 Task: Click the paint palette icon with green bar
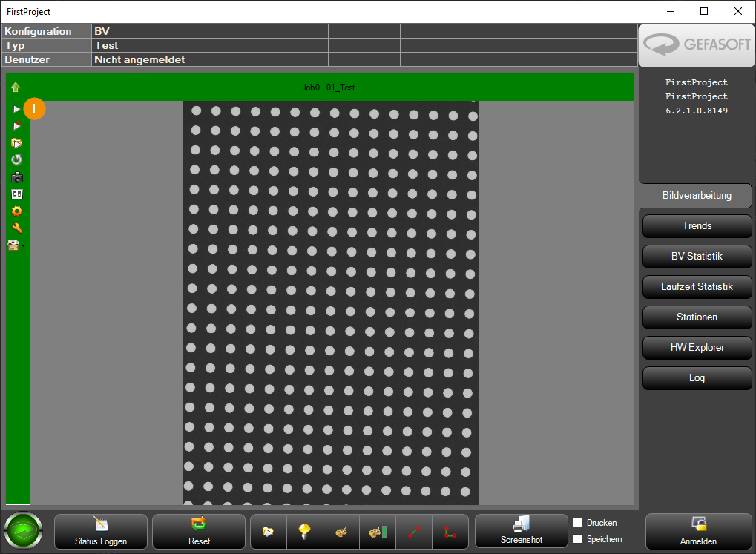click(378, 531)
